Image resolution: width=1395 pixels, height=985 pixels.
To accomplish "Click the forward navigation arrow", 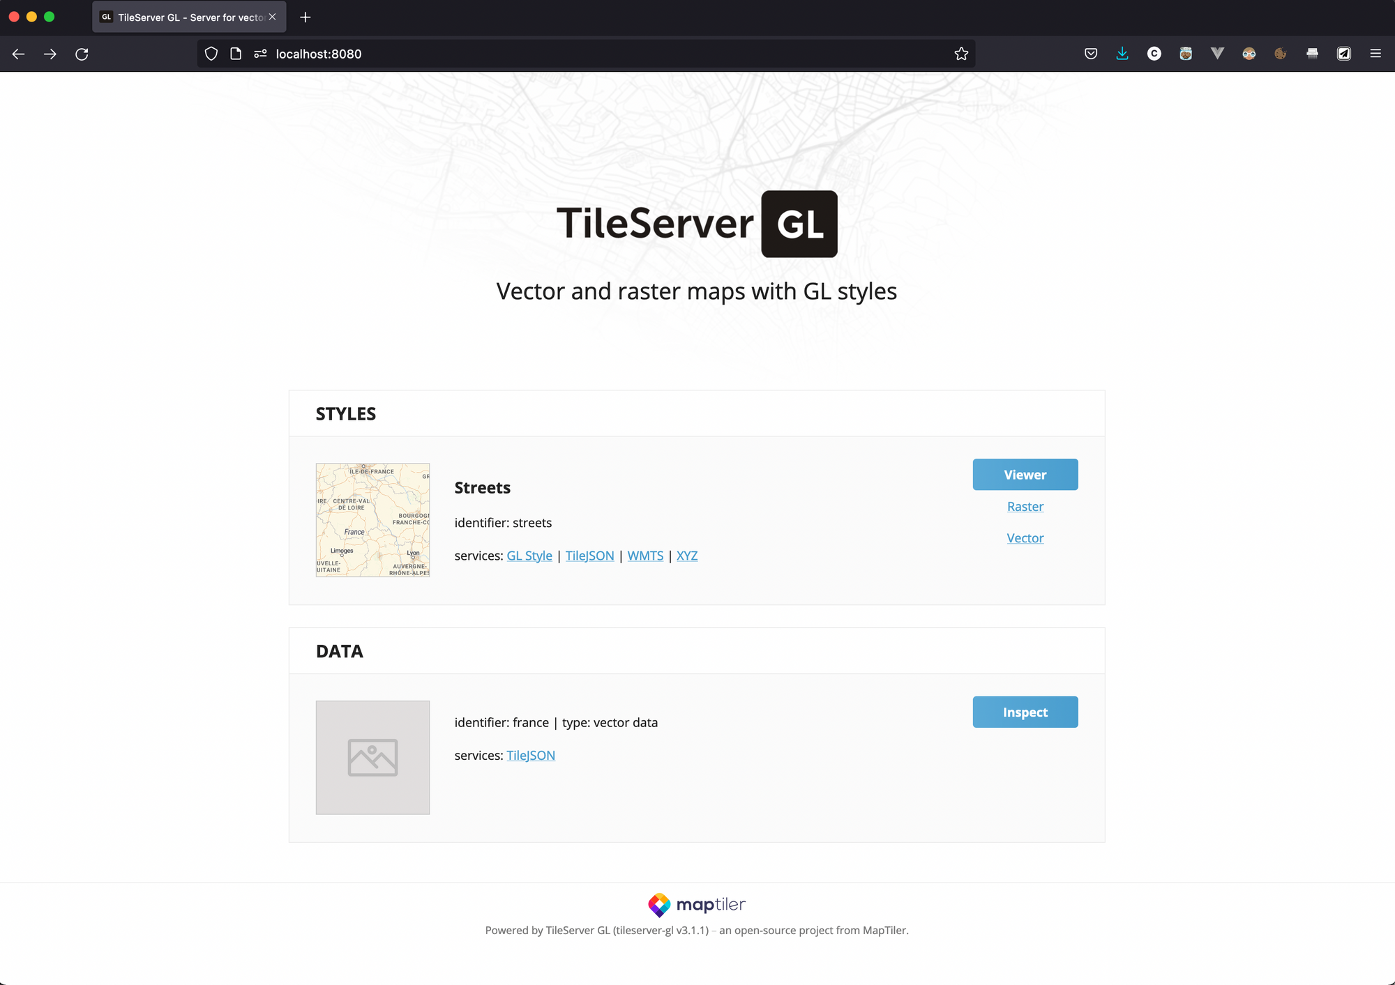I will click(50, 54).
